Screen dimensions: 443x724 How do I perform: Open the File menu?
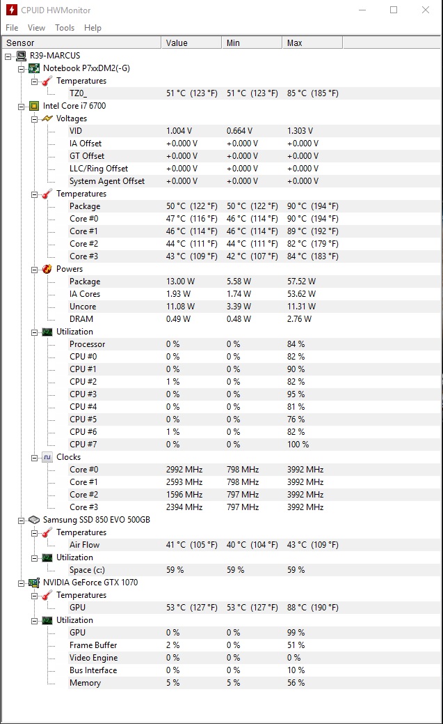click(12, 28)
